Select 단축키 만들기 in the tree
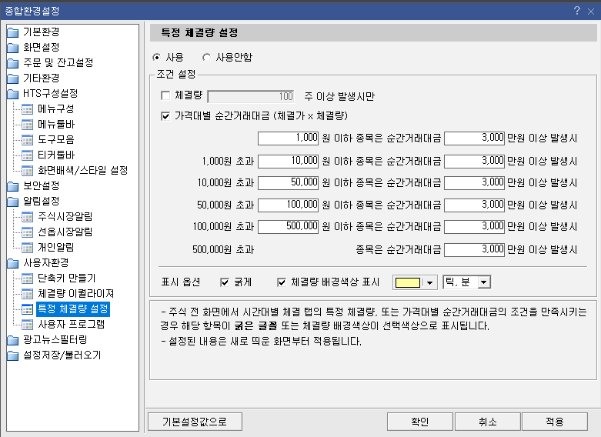The height and width of the screenshot is (437, 601). (67, 278)
